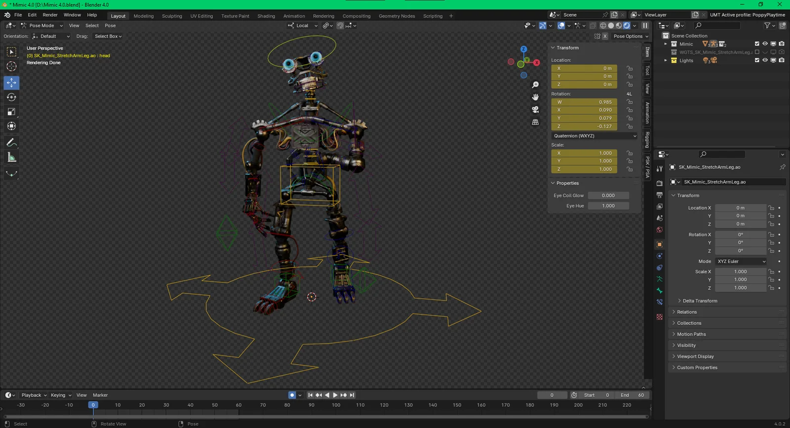Activate the Move tool
Image resolution: width=790 pixels, height=428 pixels.
(11, 83)
